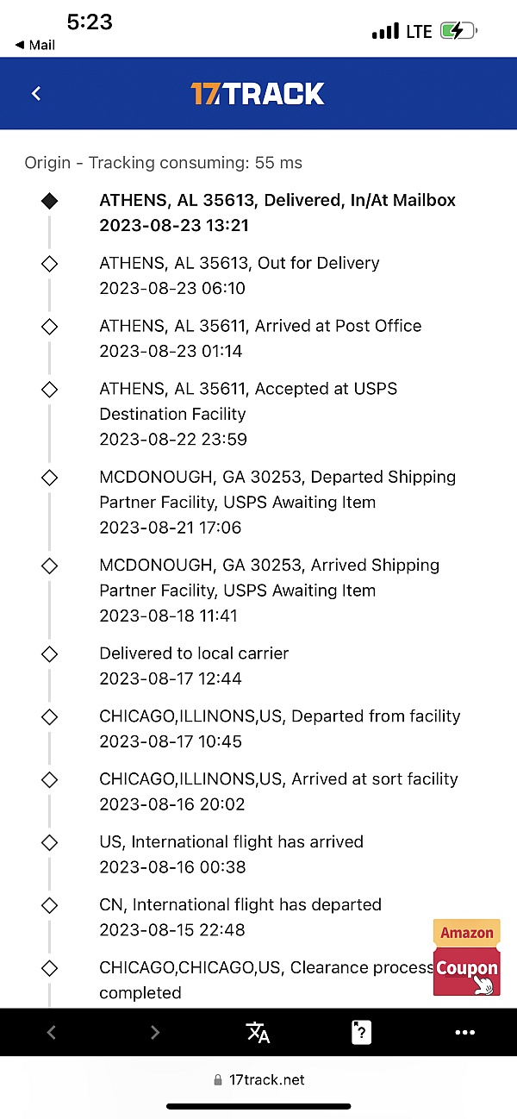Select Departed Shipping Partner Facility event
The image size is (517, 1119).
pos(277,502)
